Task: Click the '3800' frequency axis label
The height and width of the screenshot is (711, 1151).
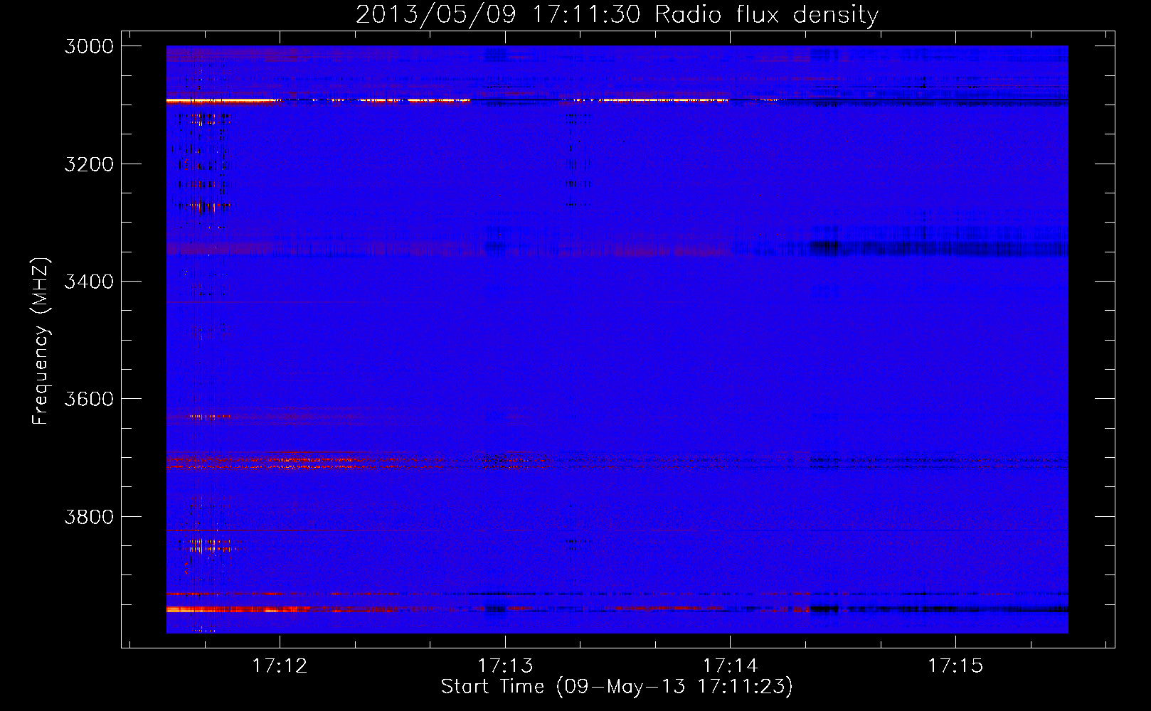Action: click(89, 516)
